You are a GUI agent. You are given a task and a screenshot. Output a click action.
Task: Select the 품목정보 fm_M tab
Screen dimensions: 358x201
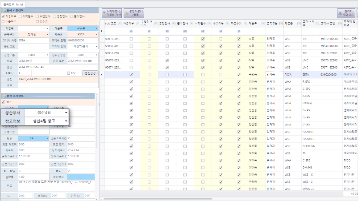click(x=13, y=4)
